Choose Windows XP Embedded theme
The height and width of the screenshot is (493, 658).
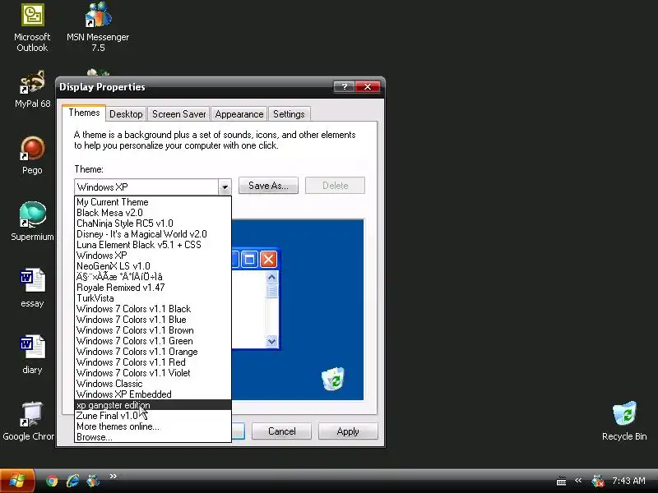click(153, 394)
